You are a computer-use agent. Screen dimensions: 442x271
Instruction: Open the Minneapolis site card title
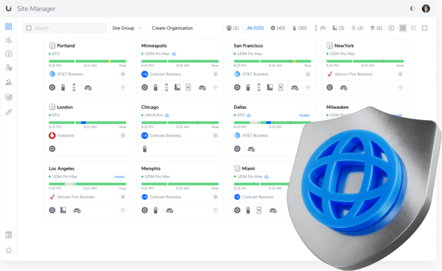click(154, 46)
